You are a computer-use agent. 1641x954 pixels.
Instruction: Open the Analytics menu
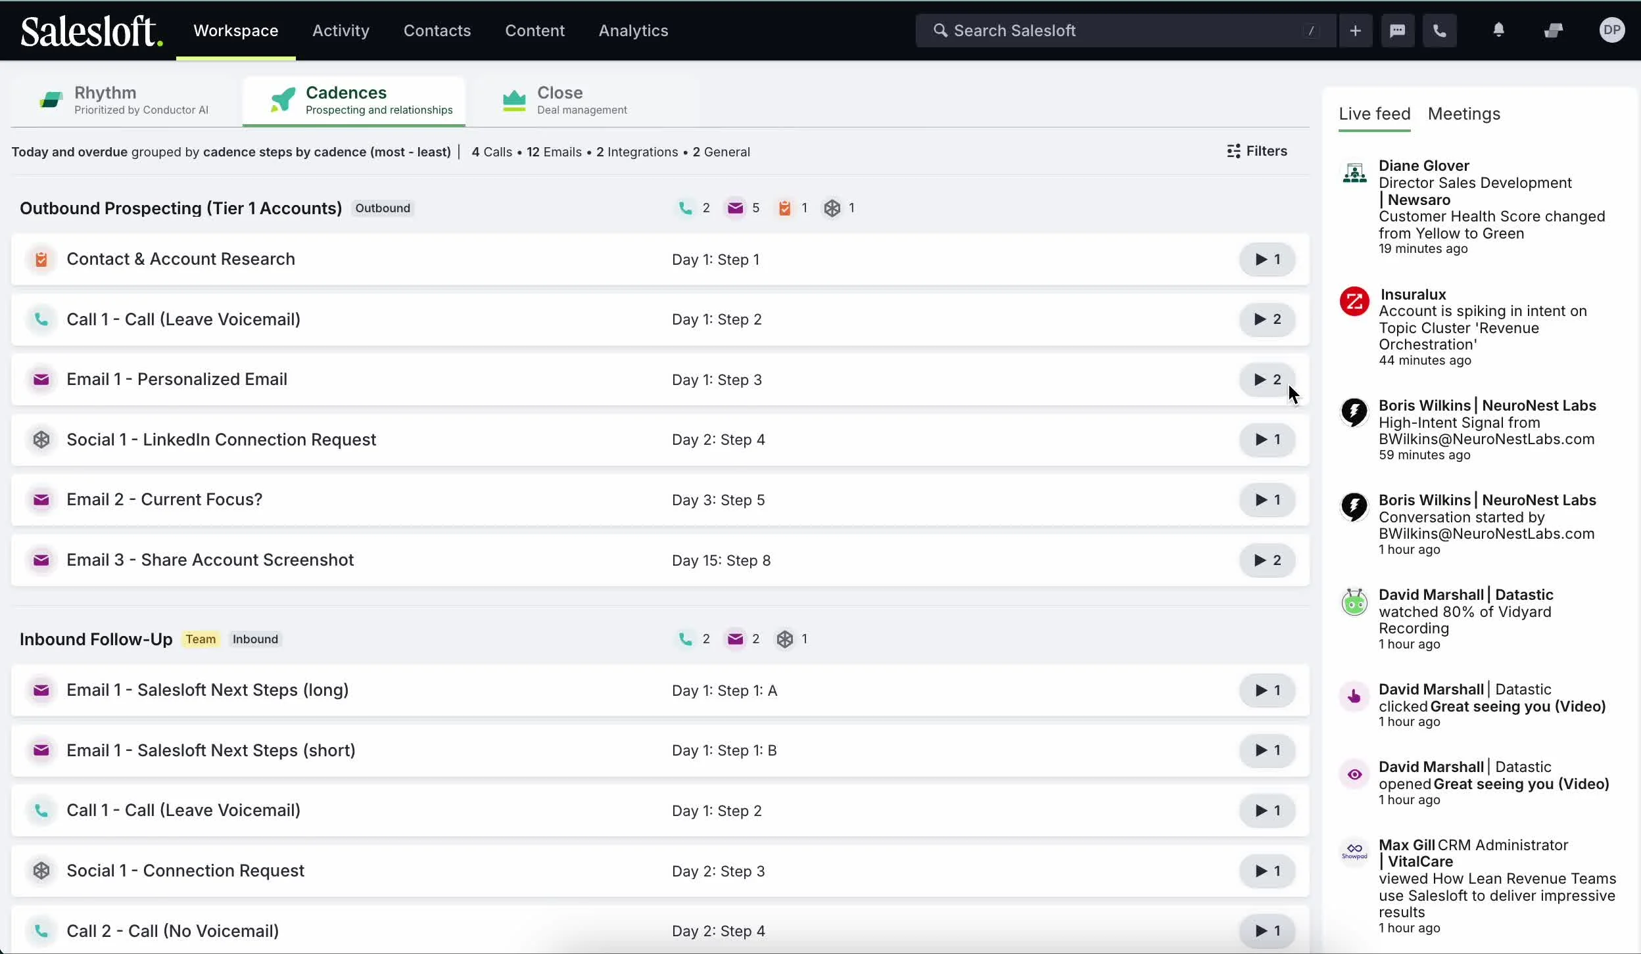[633, 31]
